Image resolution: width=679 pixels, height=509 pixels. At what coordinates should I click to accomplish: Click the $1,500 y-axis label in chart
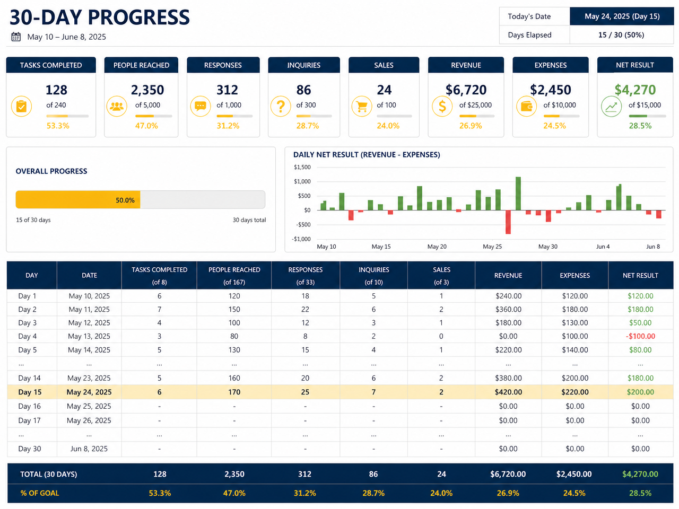click(x=302, y=167)
